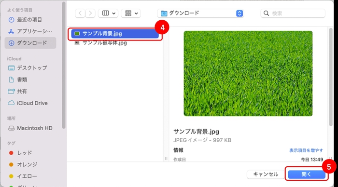Viewport: 338px width, 187px height.
Task: Click the grass preview image thumbnail
Action: [248, 74]
